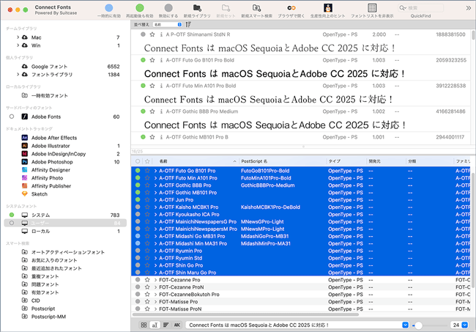Favorite the A-OTF Futo Go B101 Pro Bold preview
This screenshot has height=332, width=476.
point(152,60)
